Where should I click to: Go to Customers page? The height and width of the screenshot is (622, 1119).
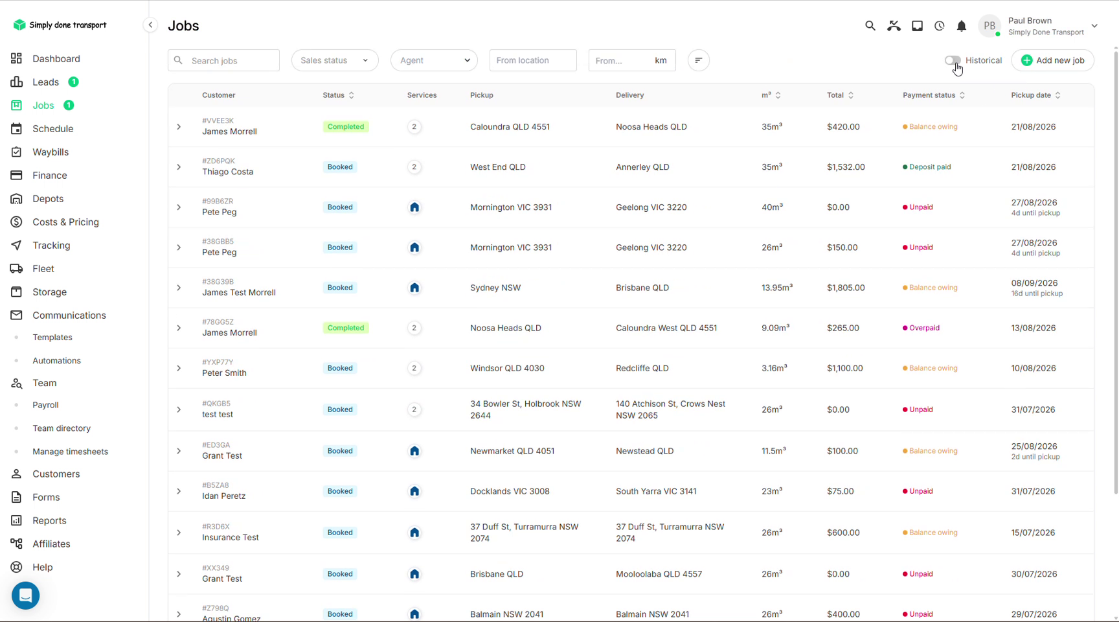coord(56,474)
